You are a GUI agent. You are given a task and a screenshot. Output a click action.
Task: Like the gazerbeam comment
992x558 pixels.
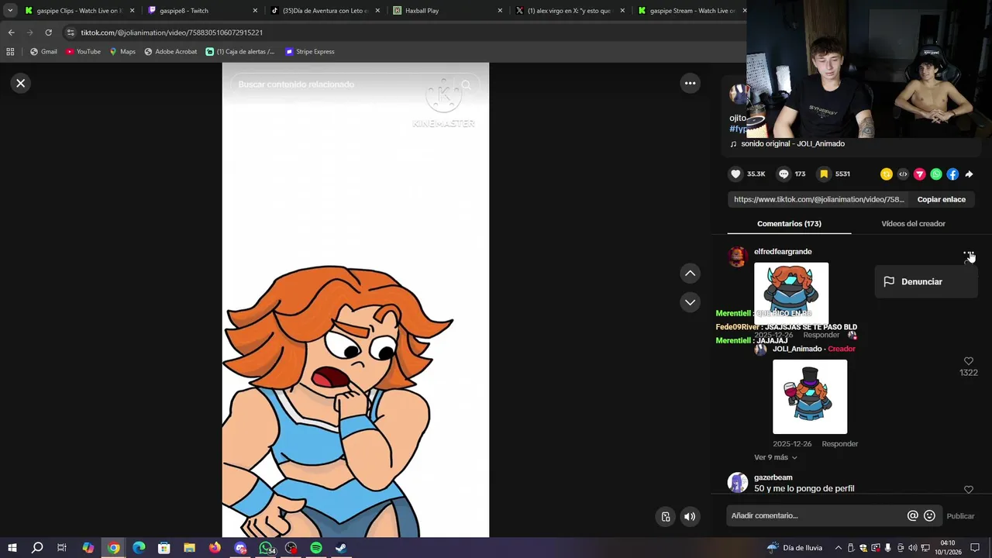968,489
